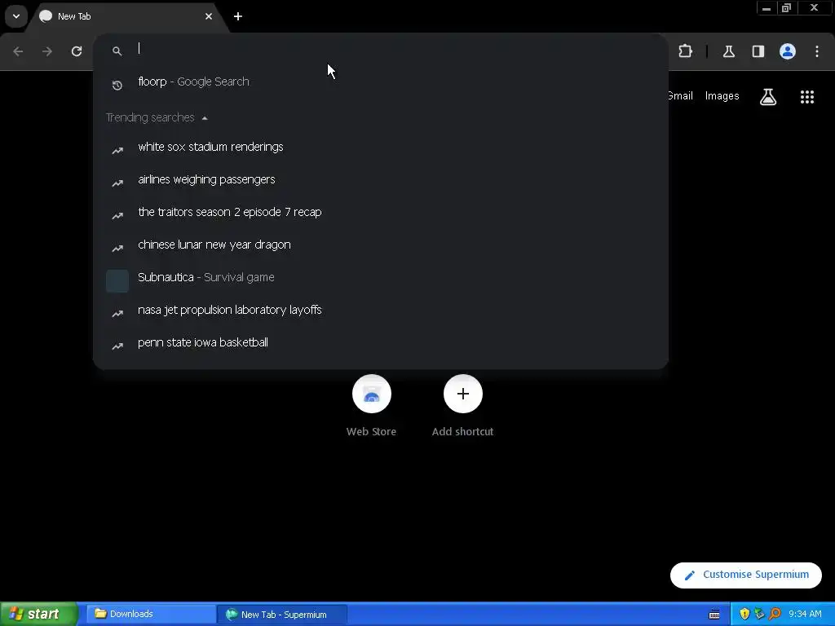This screenshot has width=835, height=626.
Task: Open the profile avatar menu
Action: pos(788,51)
